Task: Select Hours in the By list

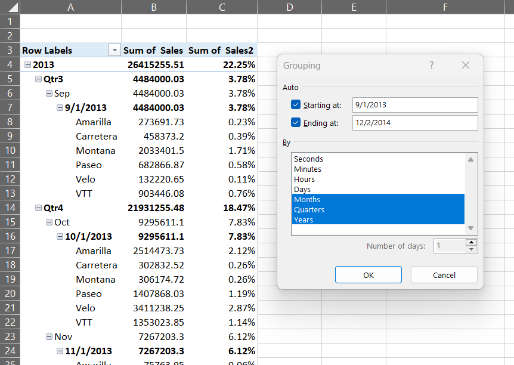Action: [x=304, y=180]
